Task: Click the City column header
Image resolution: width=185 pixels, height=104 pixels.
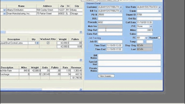Action: [77, 6]
